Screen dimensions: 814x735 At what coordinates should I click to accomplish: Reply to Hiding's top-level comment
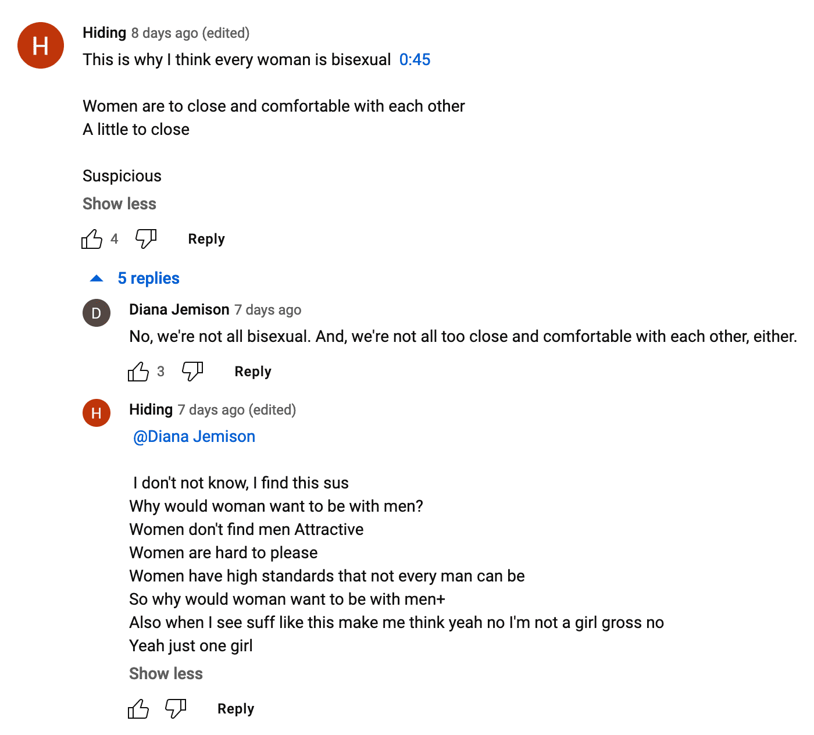[x=206, y=239]
